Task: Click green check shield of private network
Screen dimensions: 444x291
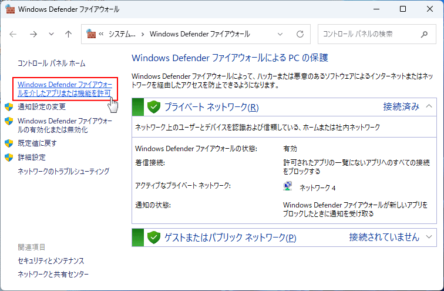Action: coord(154,107)
